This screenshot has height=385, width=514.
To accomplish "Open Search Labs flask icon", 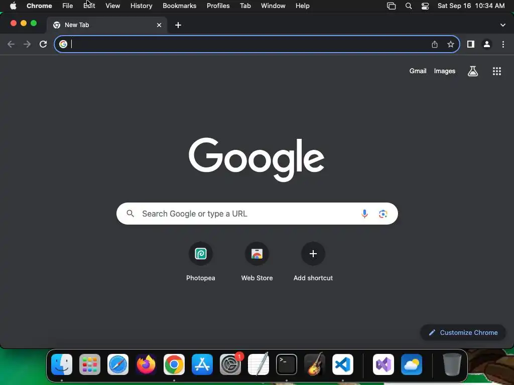I will click(473, 71).
